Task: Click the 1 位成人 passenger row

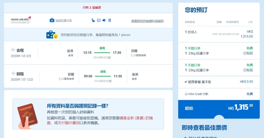Action: [x=219, y=34]
